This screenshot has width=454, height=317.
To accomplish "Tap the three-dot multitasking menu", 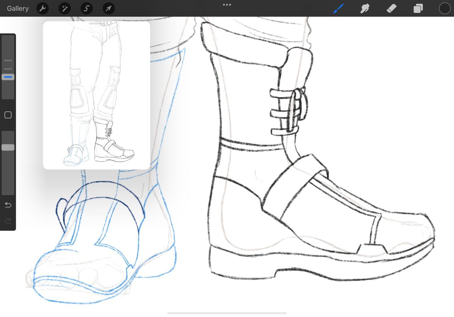I will 227,5.
